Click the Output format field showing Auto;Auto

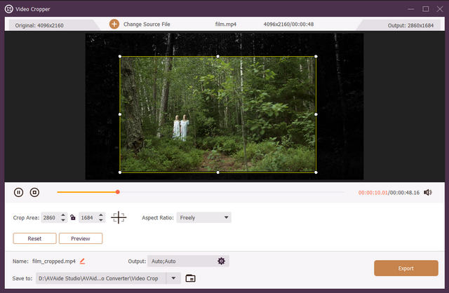181,261
